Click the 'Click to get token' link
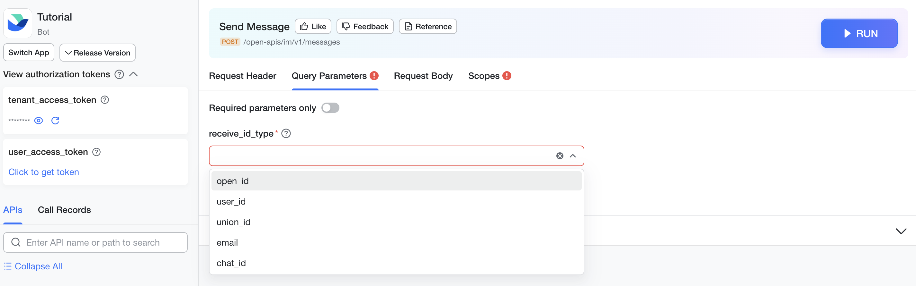Image resolution: width=916 pixels, height=286 pixels. [44, 172]
